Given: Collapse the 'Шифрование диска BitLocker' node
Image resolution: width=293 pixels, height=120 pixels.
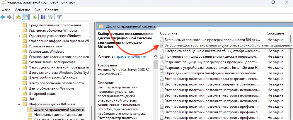Looking at the screenshot, I should [x=19, y=104].
